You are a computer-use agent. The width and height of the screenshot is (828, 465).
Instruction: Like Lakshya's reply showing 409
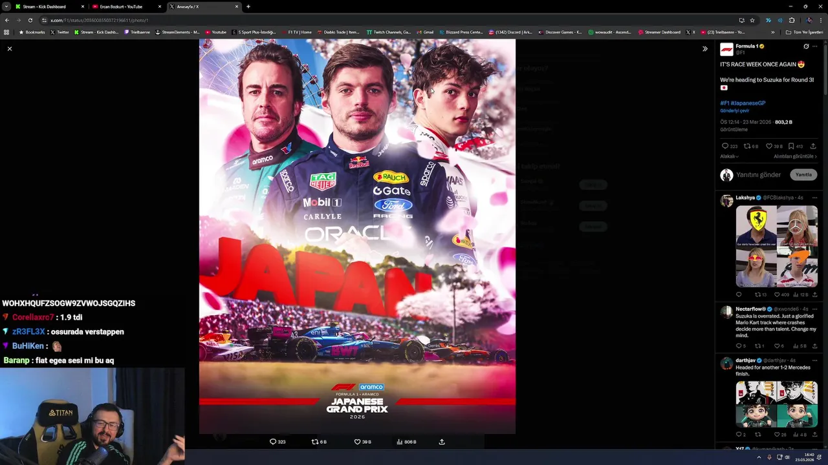point(778,294)
